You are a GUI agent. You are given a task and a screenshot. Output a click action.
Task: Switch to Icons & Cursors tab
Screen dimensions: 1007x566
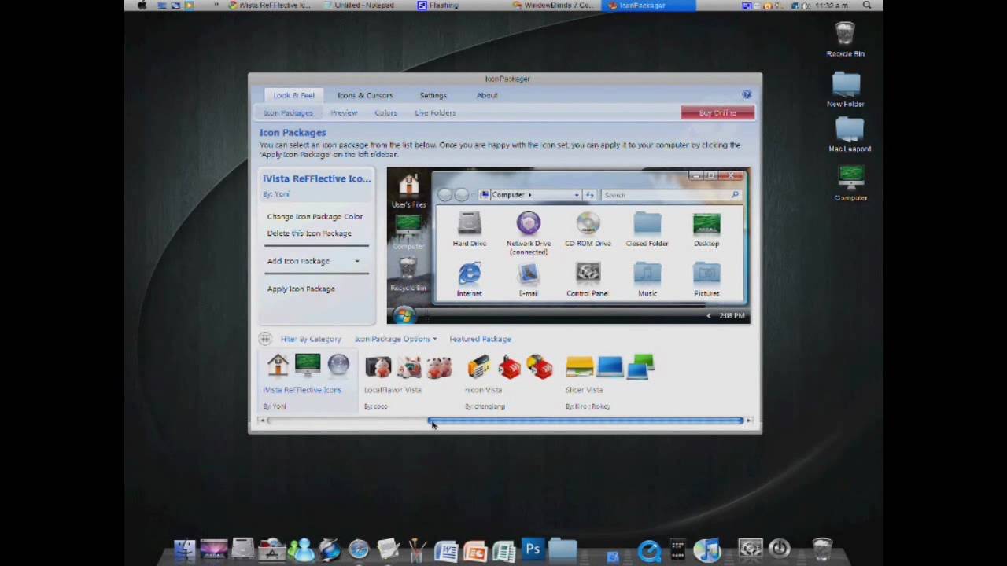365,95
